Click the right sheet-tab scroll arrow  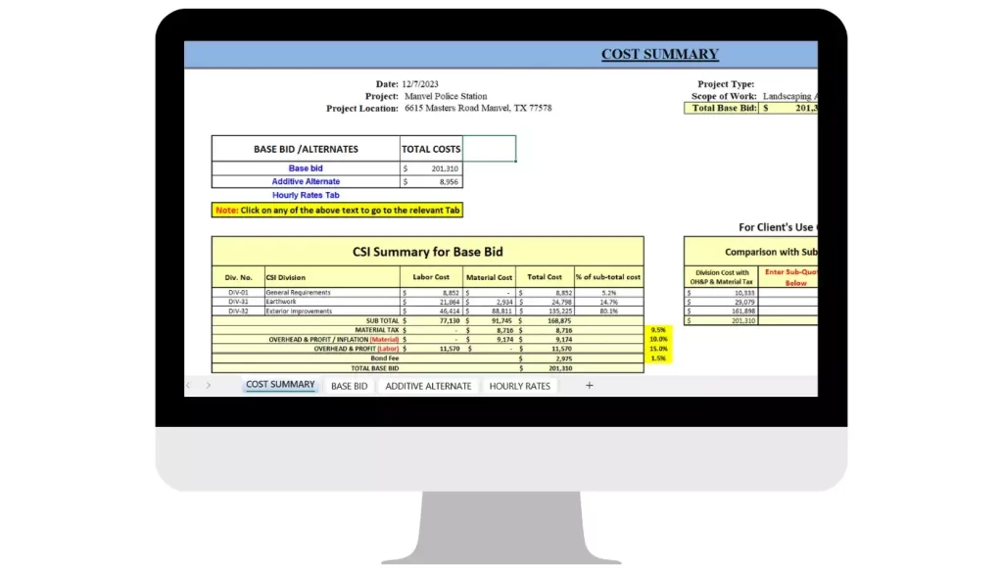(x=208, y=385)
